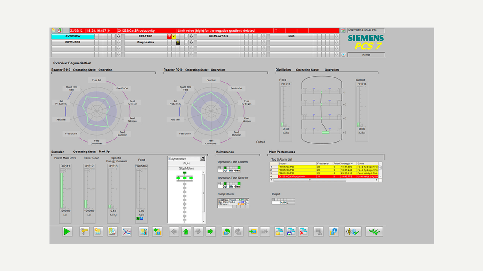Select the SILO area button
The image size is (483, 271).
[x=291, y=36]
